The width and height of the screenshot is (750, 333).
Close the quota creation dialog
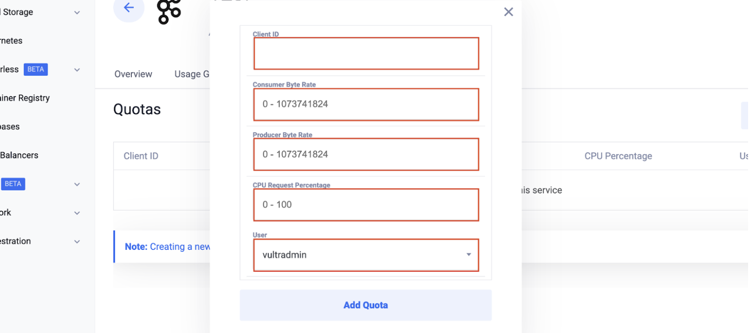click(x=508, y=11)
